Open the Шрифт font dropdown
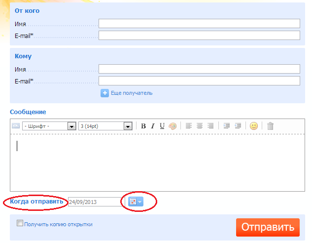Screen dimensions: 312x243 point(71,126)
